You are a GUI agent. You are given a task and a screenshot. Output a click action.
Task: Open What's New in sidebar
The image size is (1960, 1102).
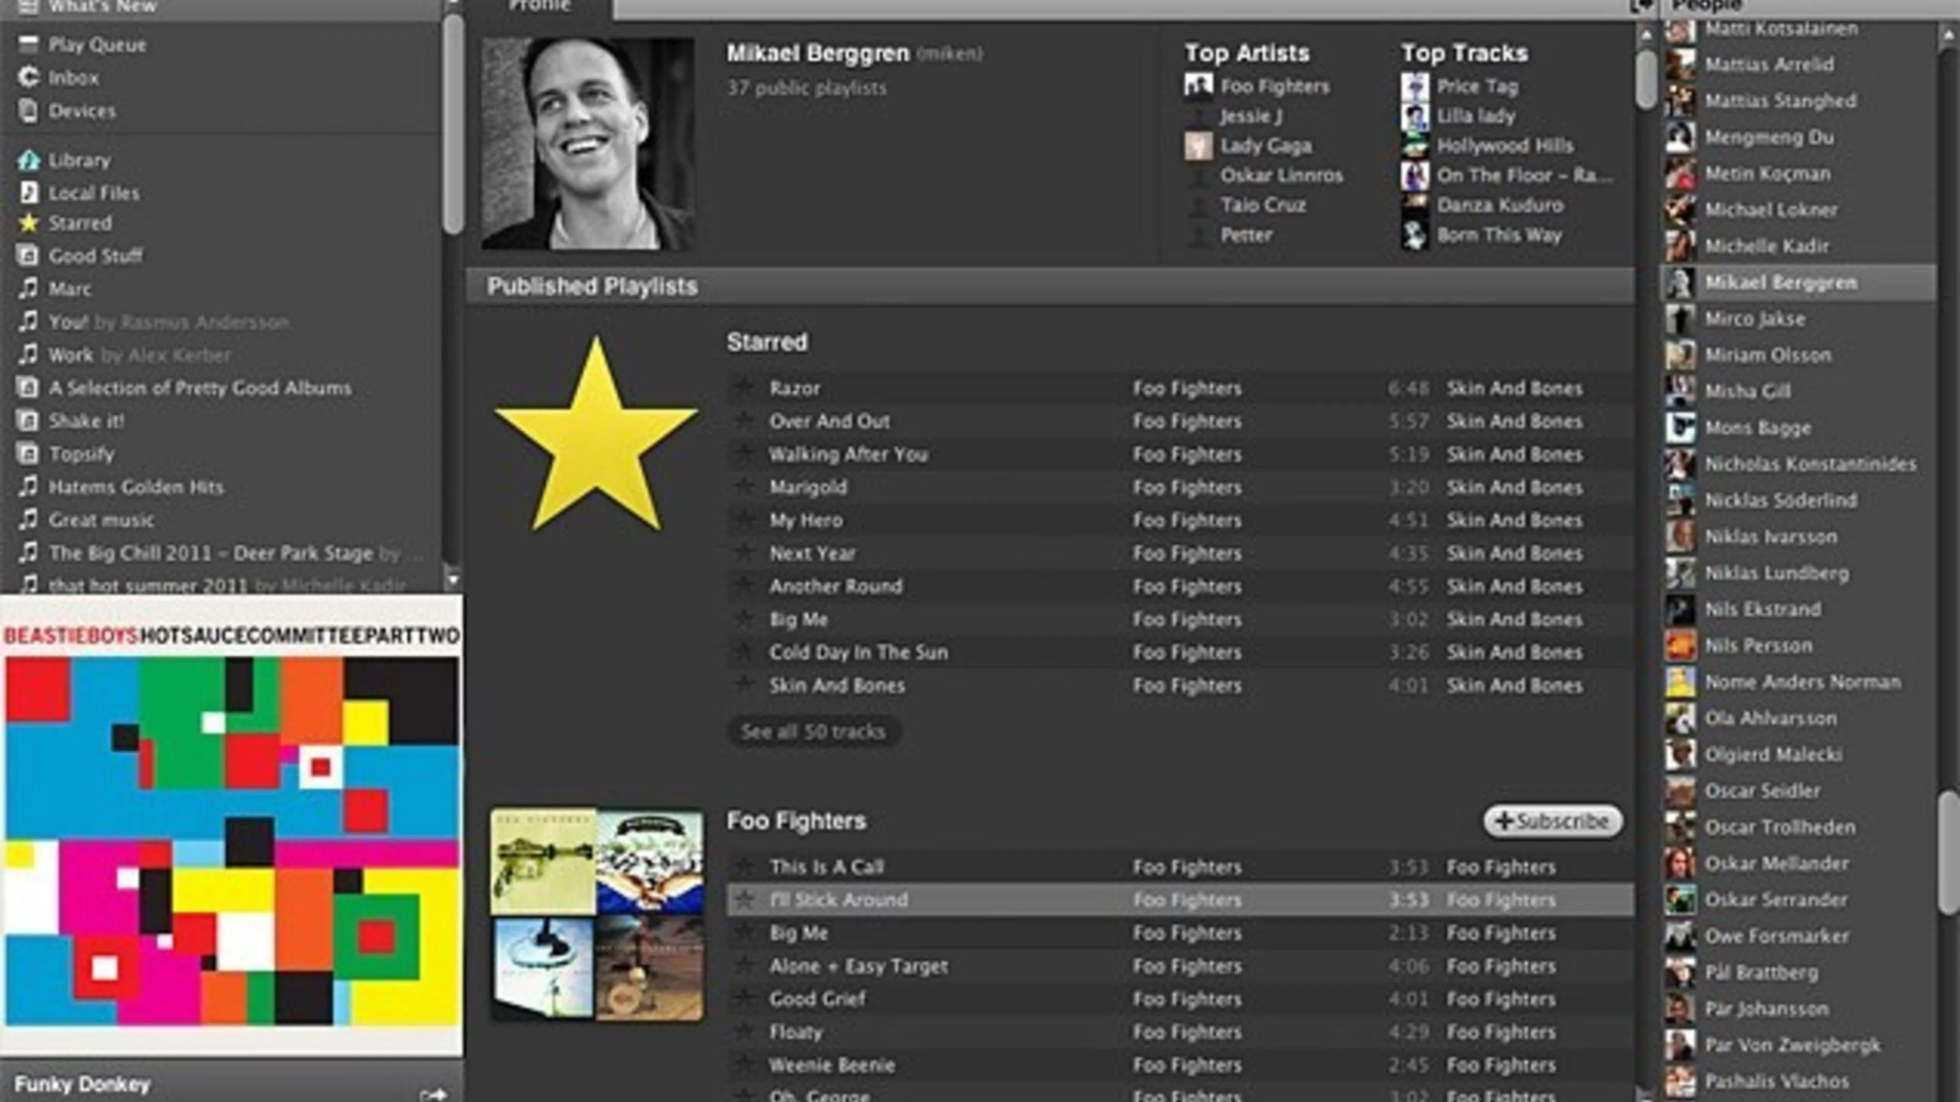[103, 7]
